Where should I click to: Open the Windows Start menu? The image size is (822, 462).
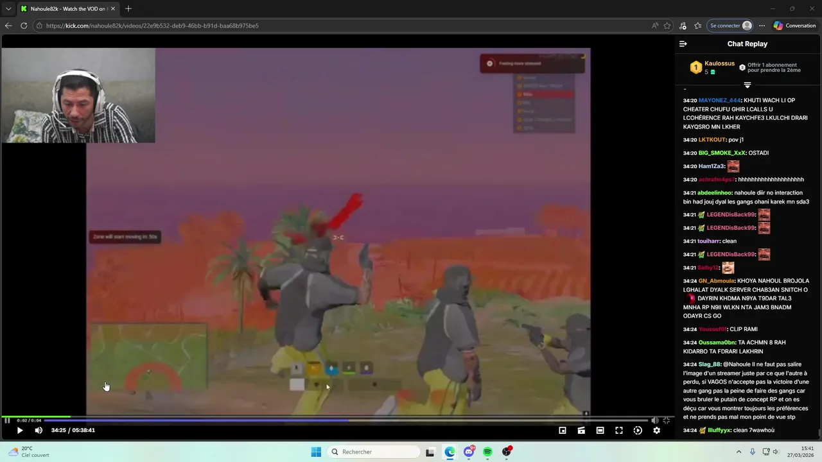coord(316,452)
